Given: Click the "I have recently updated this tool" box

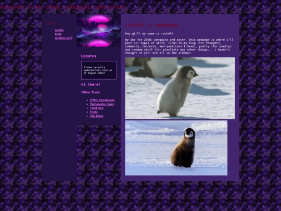Looking at the screenshot, I should click(99, 70).
